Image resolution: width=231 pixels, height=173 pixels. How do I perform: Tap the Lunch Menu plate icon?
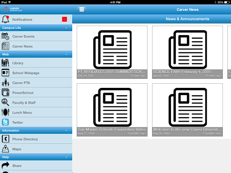pyautogui.click(x=5, y=112)
